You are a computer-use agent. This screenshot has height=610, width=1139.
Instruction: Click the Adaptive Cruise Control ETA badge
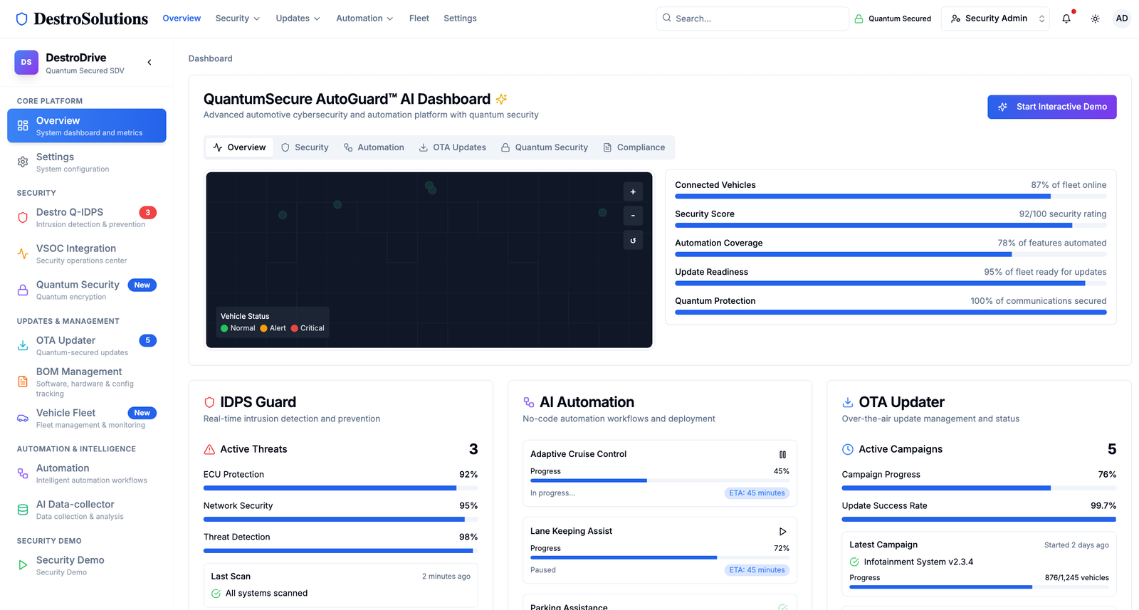(757, 493)
